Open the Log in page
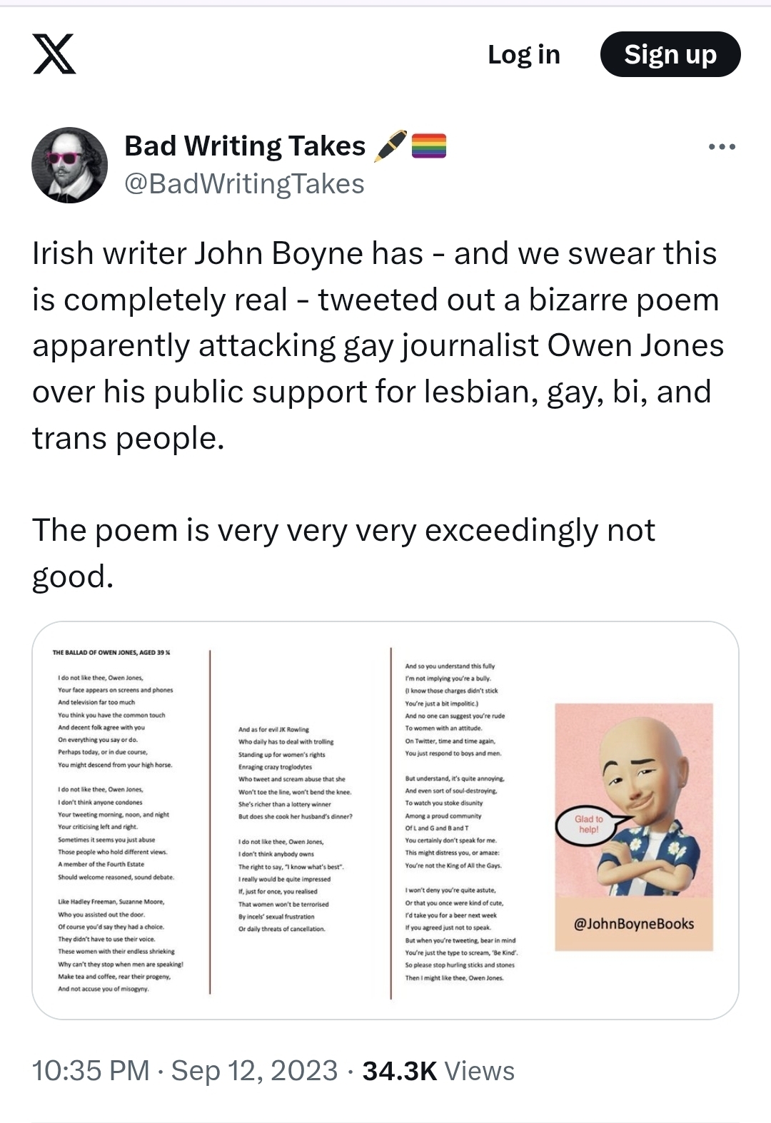The height and width of the screenshot is (1123, 771). tap(523, 55)
